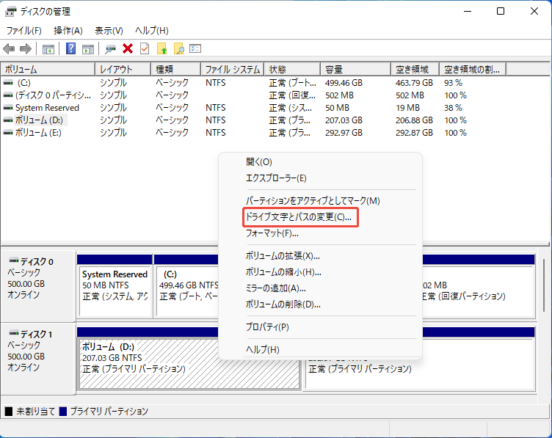The width and height of the screenshot is (552, 438).
Task: Open the ファイル(F) menu
Action: coord(24,31)
